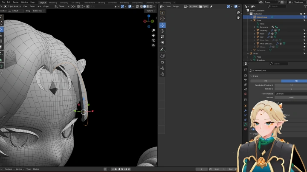Open the Object Data curve properties tab
This screenshot has height=172, width=307.
[x=246, y=124]
